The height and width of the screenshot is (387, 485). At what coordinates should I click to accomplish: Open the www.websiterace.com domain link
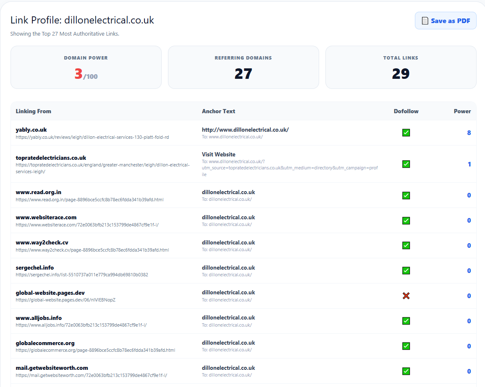[x=46, y=218]
